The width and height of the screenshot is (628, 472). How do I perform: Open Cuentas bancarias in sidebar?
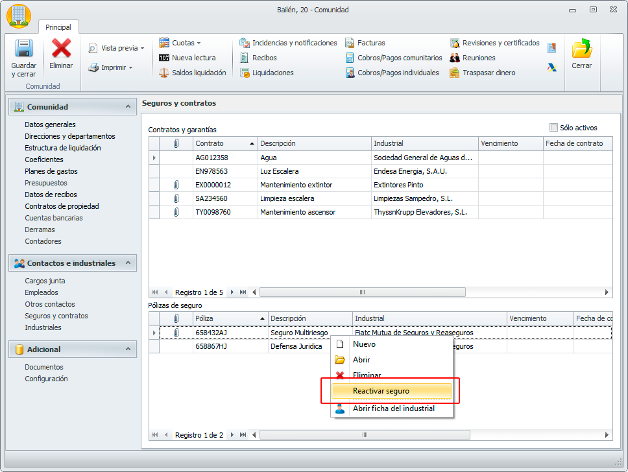click(x=54, y=218)
